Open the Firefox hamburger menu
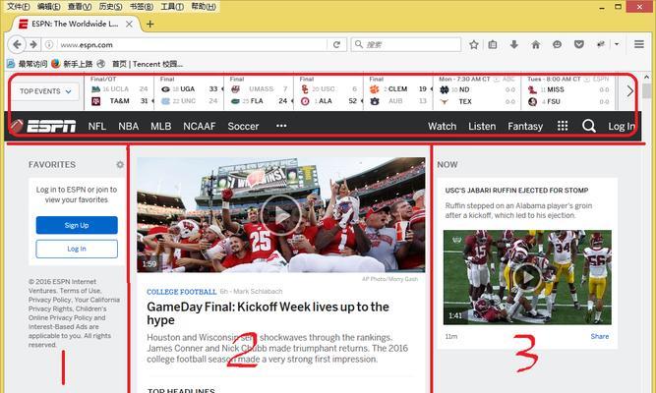 click(x=639, y=44)
